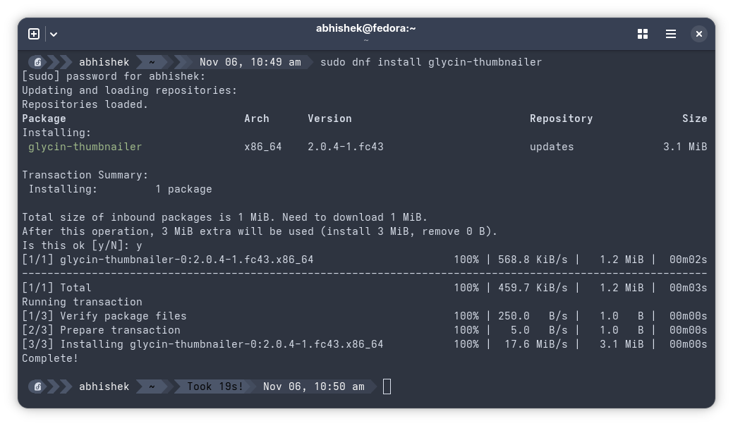The height and width of the screenshot is (426, 733).
Task: Expand the terminal profile chevron in header bar
Action: pyautogui.click(x=53, y=34)
